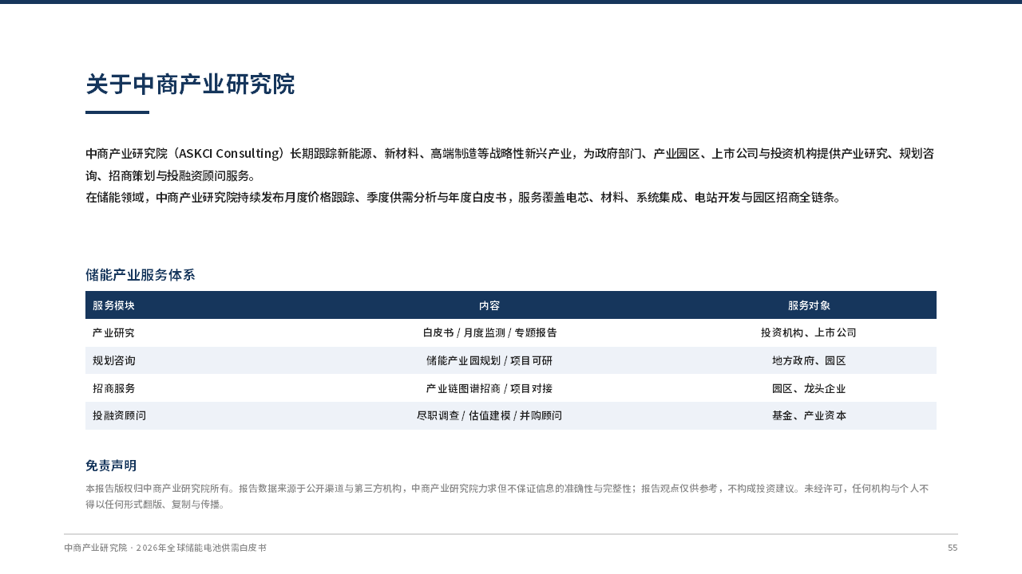Screen dimensions: 1022x574
Task: Click the cell 园区、龙头企业
Action: pyautogui.click(x=809, y=388)
